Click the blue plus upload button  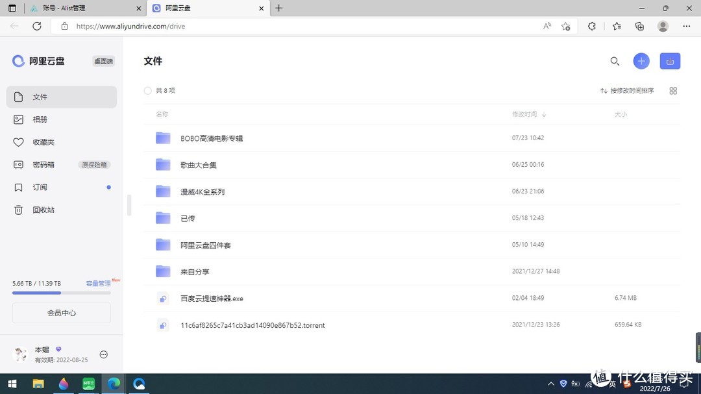(641, 61)
